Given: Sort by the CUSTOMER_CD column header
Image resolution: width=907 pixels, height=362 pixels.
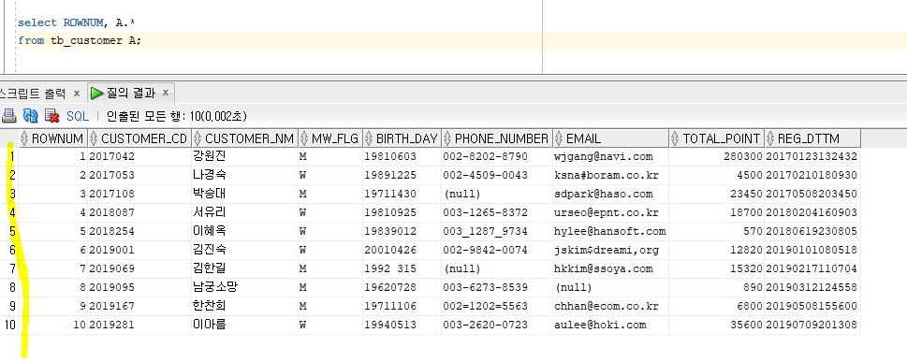Looking at the screenshot, I should click(x=139, y=138).
